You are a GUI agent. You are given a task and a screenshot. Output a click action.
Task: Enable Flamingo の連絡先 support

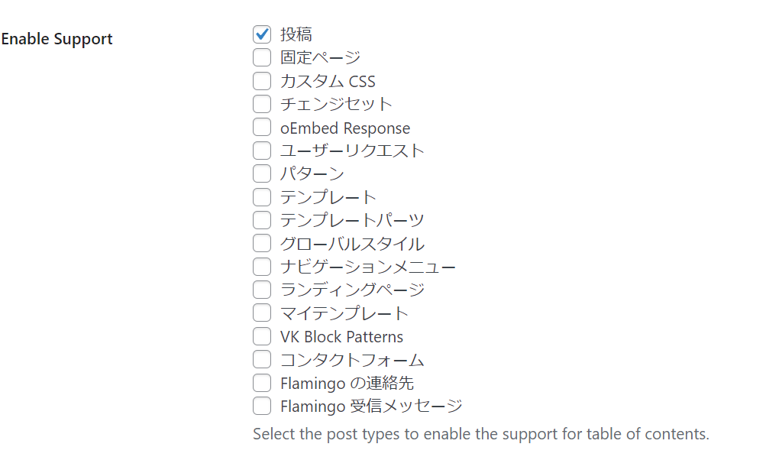click(x=262, y=383)
